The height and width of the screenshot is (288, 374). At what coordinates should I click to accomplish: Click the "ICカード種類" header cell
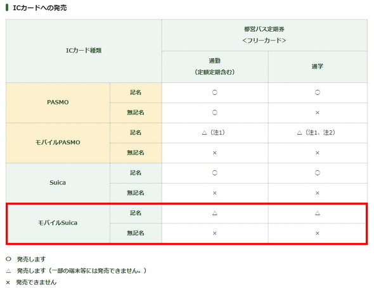coord(84,51)
